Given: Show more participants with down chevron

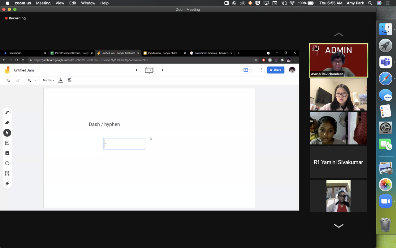Looking at the screenshot, I should click(x=339, y=226).
